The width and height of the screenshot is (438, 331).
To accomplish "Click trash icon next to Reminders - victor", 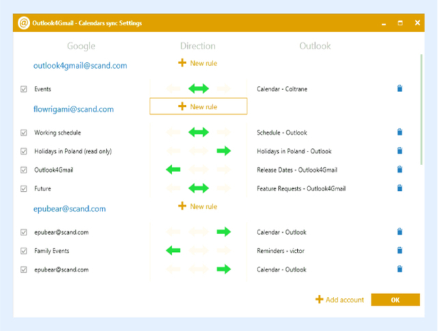I will point(400,250).
